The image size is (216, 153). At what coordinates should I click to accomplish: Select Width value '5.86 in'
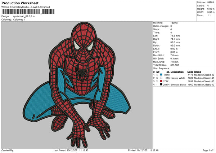coord(211,12)
